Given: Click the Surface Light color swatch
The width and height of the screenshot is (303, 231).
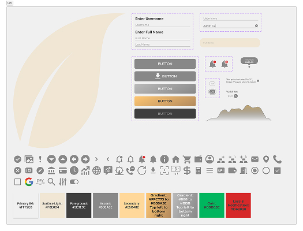Looking at the screenshot, I should [52, 205].
